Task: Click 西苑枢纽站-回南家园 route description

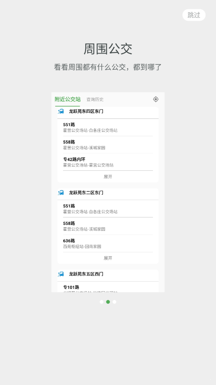Action: click(x=82, y=247)
